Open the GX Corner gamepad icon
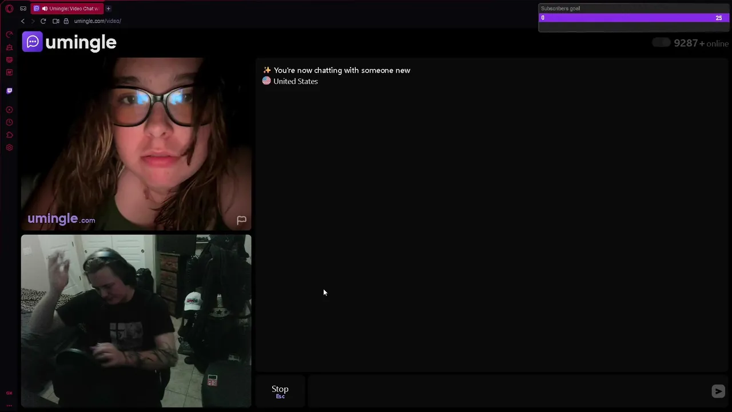 pyautogui.click(x=23, y=9)
